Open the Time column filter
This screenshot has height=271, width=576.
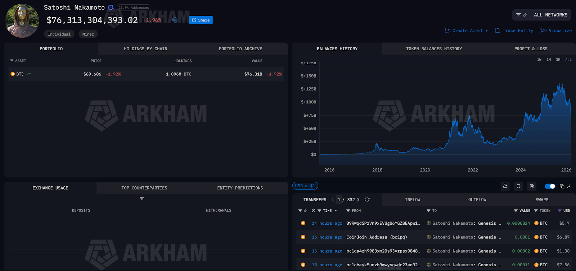(x=319, y=211)
